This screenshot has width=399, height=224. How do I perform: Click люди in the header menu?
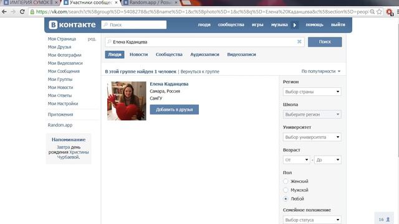(204, 25)
